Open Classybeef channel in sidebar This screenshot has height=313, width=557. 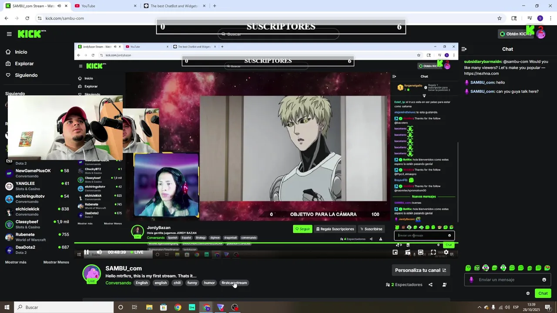pyautogui.click(x=37, y=224)
